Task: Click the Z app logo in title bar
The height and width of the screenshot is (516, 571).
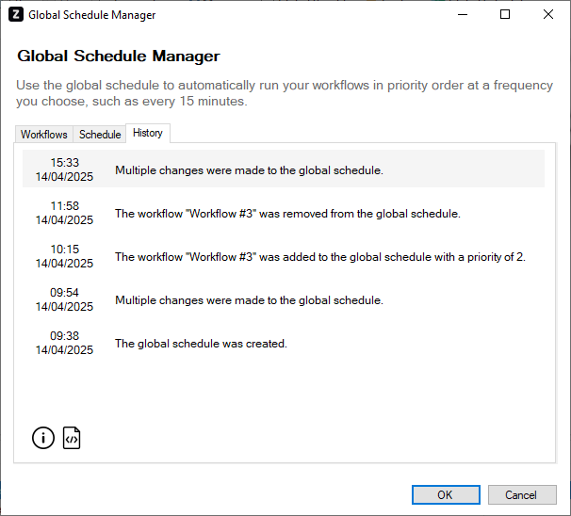Action: coord(16,15)
